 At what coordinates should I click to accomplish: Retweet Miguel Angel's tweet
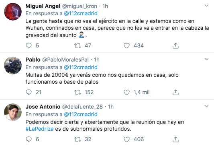pos(77,46)
